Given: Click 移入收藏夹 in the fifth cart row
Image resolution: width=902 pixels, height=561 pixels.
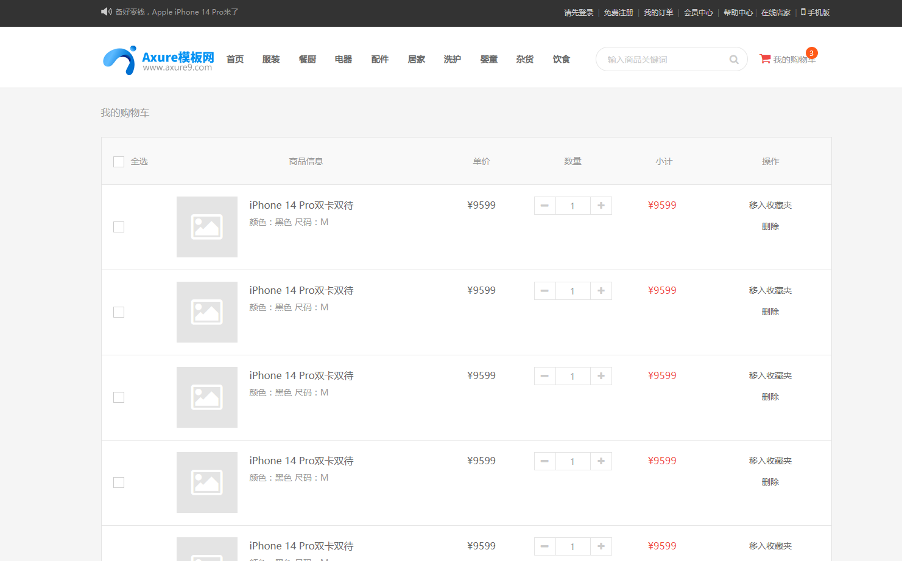Looking at the screenshot, I should point(770,546).
